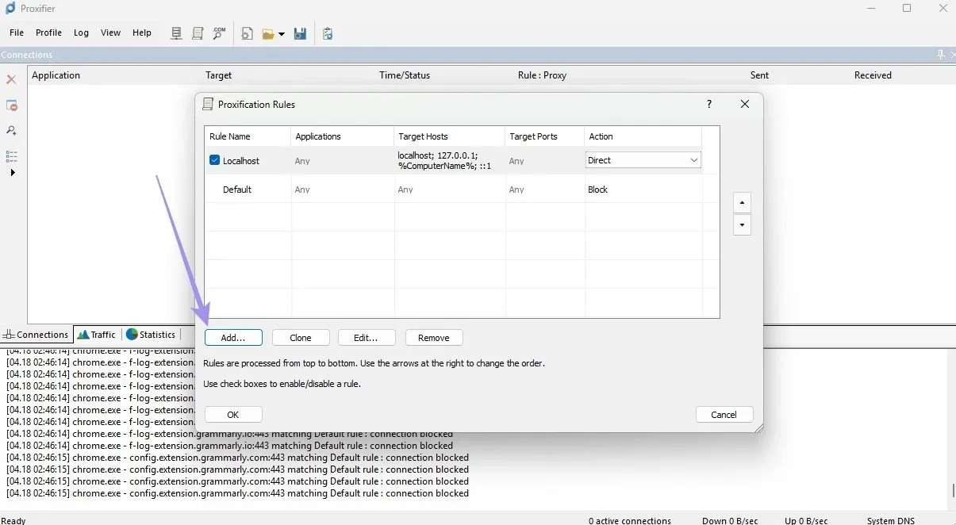Click the dialog help question mark
Screen dimensions: 956x525
[709, 104]
